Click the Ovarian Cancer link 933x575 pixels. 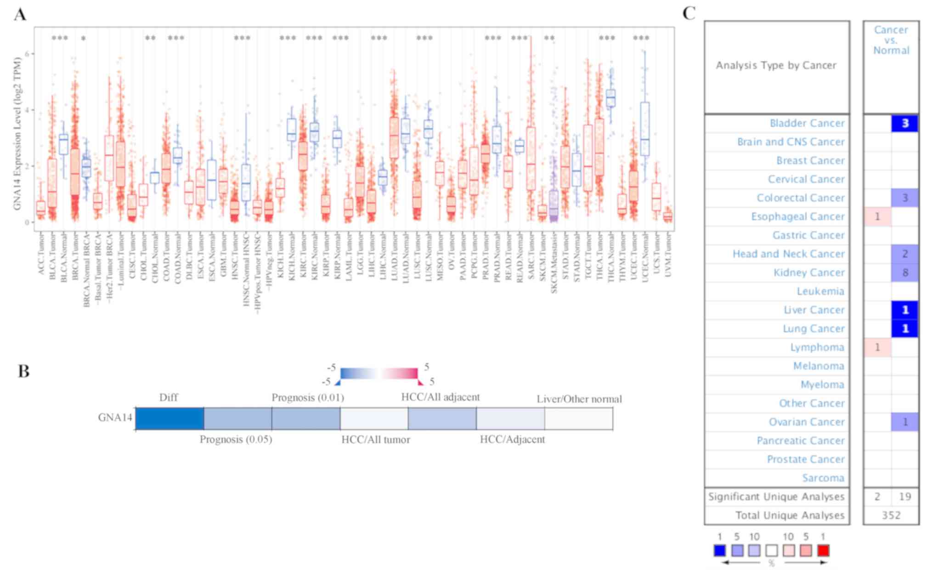tap(806, 422)
